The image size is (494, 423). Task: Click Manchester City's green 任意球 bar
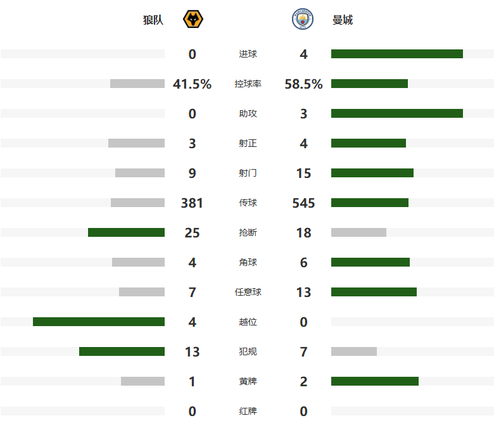pos(374,292)
